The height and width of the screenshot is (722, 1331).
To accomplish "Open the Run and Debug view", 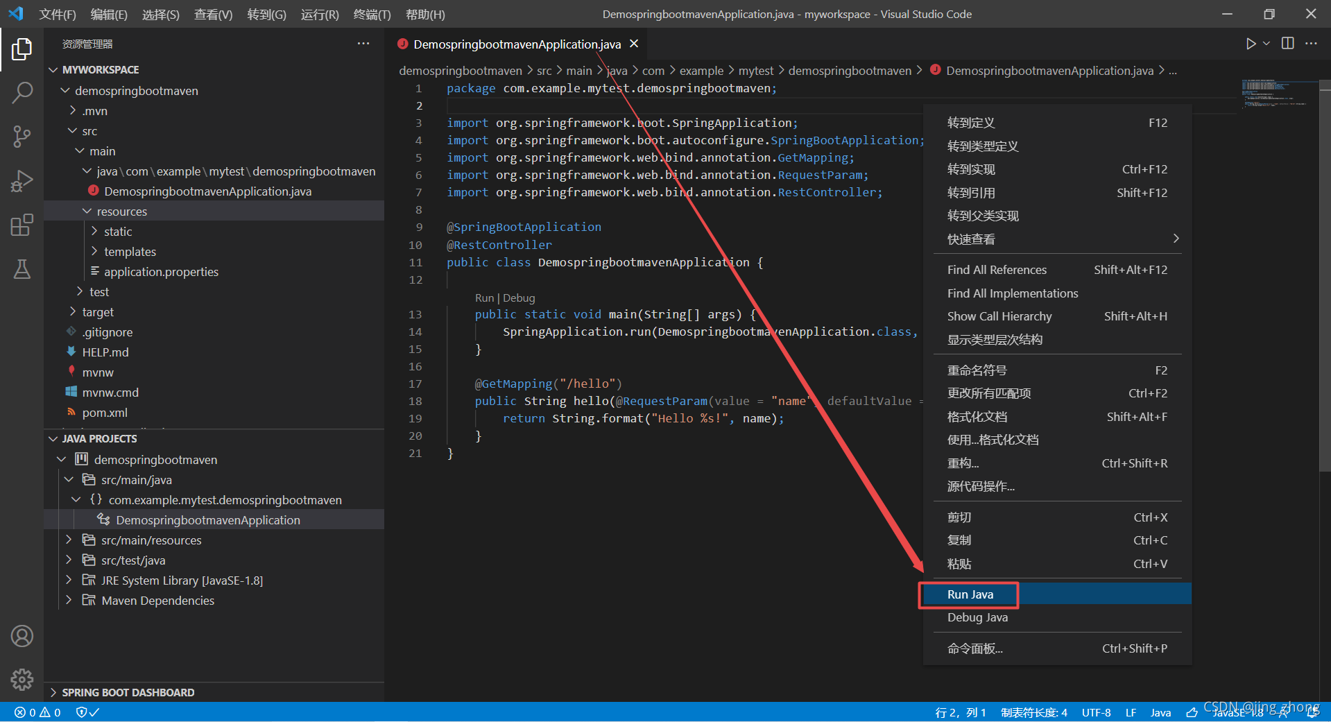I will (x=22, y=180).
